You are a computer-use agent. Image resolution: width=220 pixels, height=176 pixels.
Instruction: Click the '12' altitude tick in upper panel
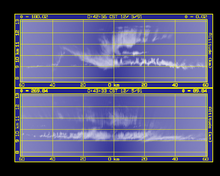tap(17, 33)
